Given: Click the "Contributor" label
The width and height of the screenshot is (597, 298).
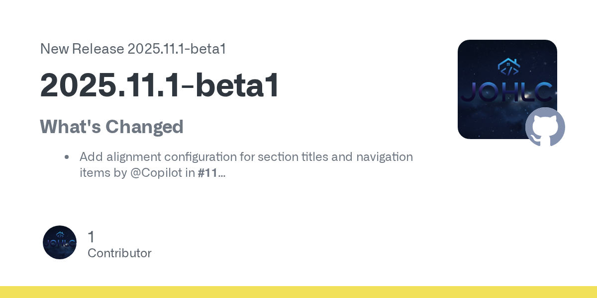Looking at the screenshot, I should (119, 253).
